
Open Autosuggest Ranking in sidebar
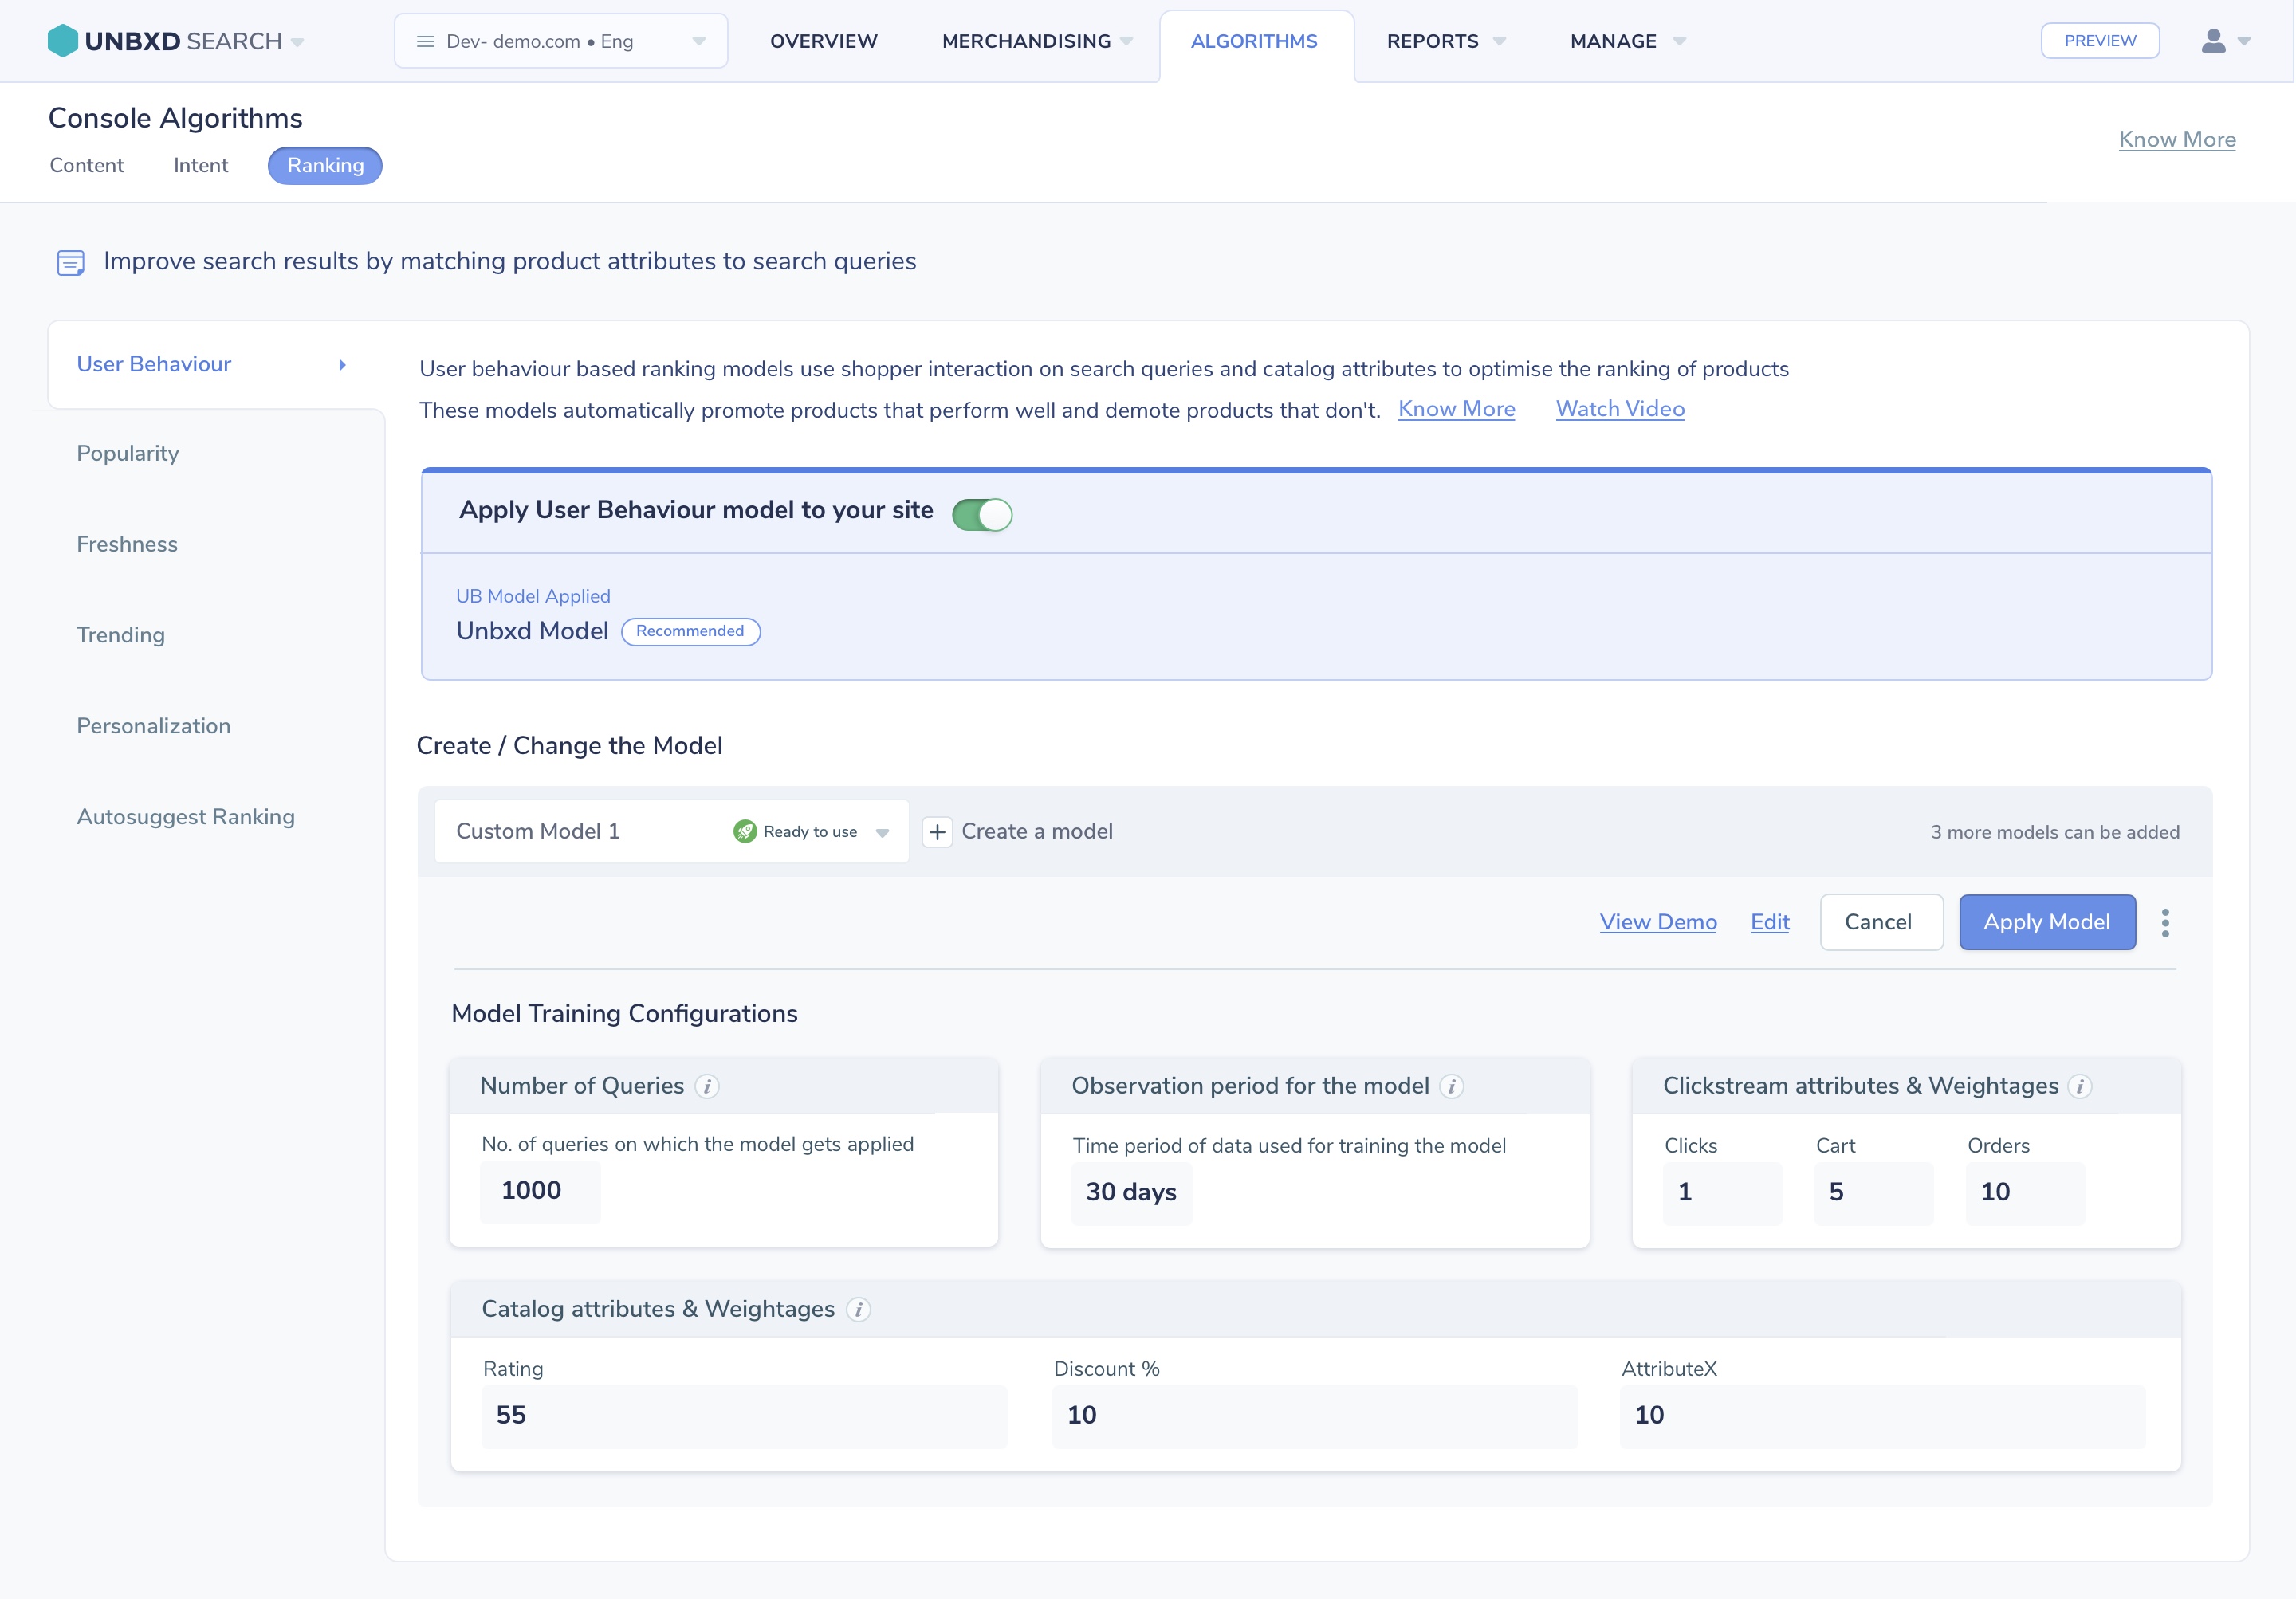pos(186,817)
